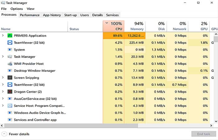Expand the Dragon Center (2) row
This screenshot has height=140, width=218.
[x=3, y=91]
